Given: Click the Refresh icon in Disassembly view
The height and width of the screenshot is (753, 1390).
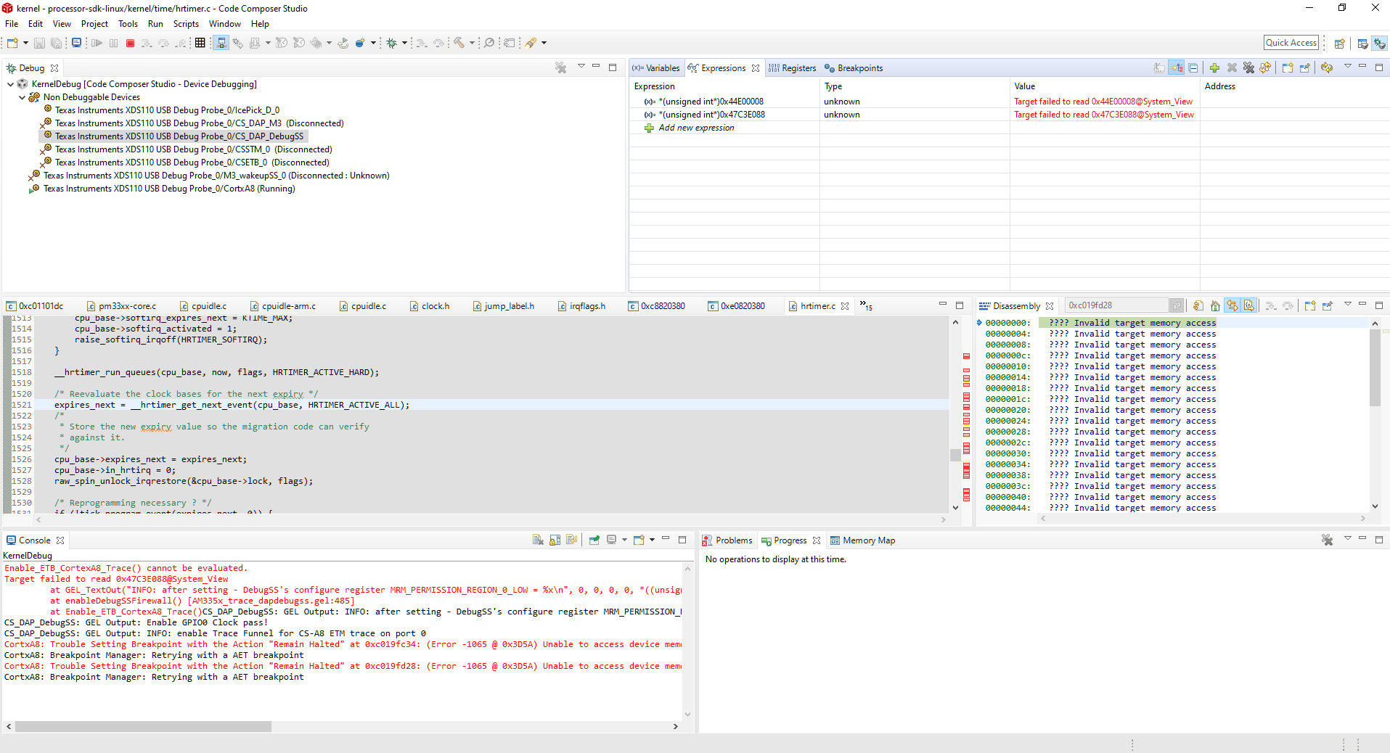Looking at the screenshot, I should (x=1198, y=306).
